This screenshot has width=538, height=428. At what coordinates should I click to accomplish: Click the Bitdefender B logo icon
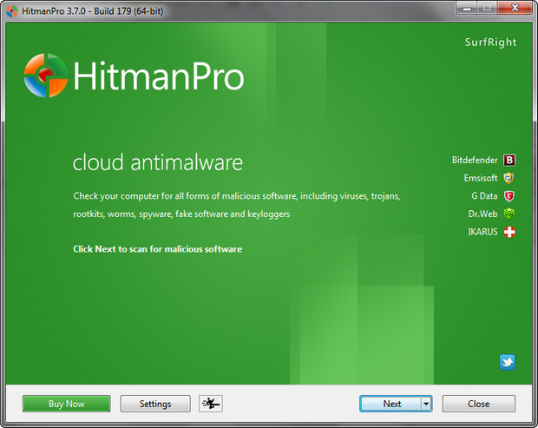click(509, 160)
